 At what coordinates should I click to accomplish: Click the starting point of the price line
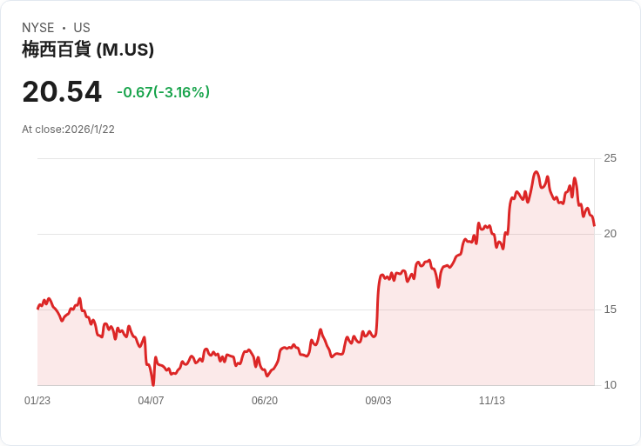pyautogui.click(x=37, y=309)
